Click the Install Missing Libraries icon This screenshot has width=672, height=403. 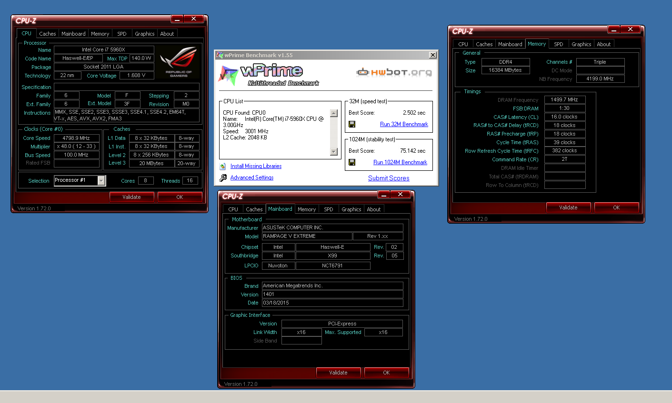click(x=222, y=167)
